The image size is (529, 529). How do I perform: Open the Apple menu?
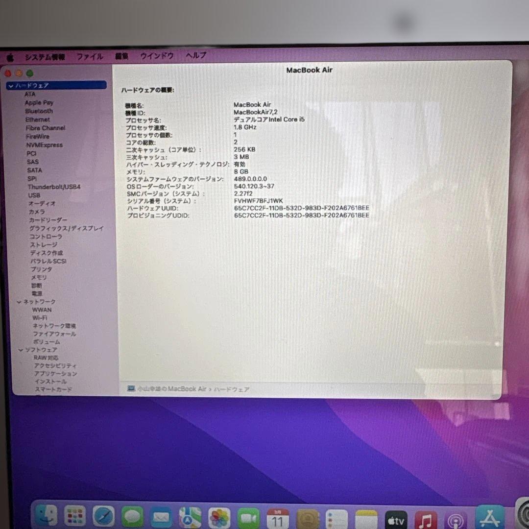(10, 57)
